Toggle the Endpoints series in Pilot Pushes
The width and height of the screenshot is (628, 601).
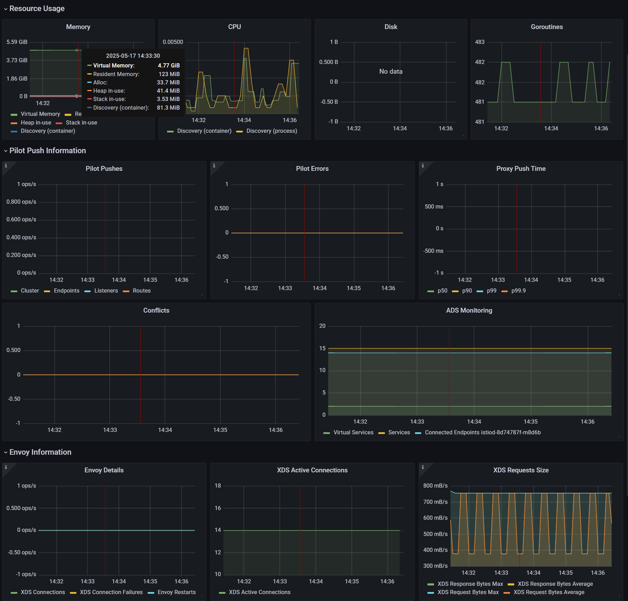click(67, 291)
